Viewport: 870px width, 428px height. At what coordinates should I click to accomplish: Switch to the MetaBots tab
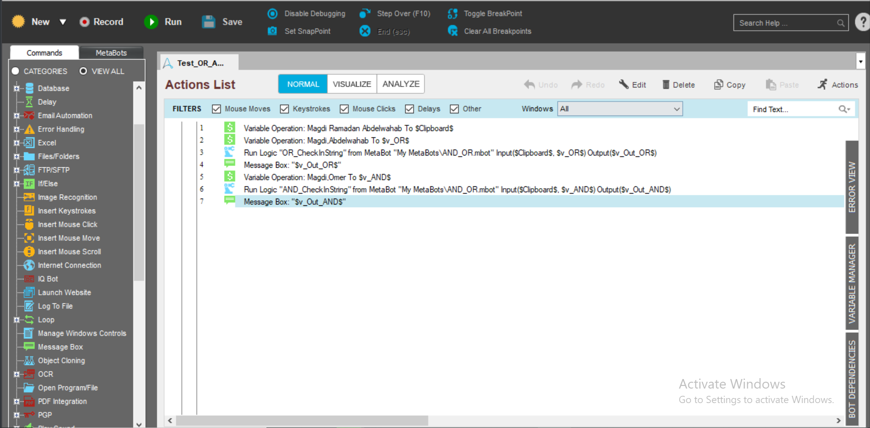pyautogui.click(x=111, y=53)
